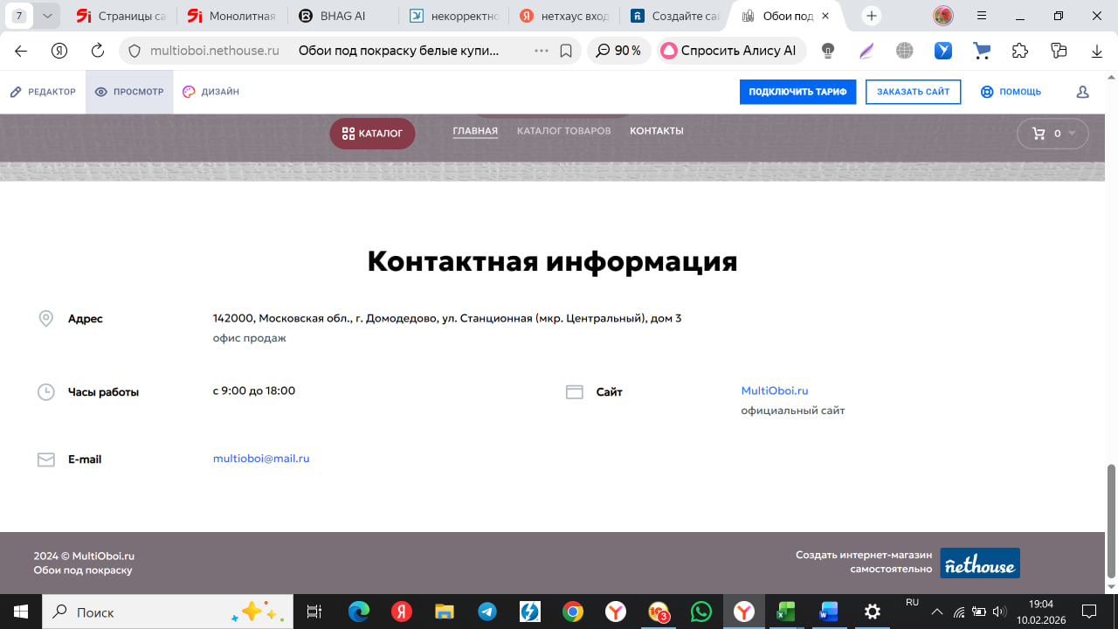Open the user profile icon
This screenshot has width=1118, height=629.
[x=1082, y=92]
